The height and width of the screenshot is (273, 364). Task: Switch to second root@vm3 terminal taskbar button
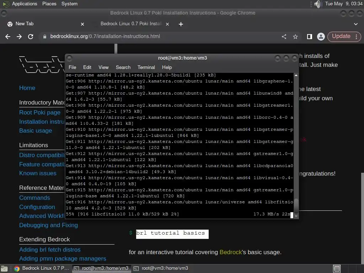[161, 268]
